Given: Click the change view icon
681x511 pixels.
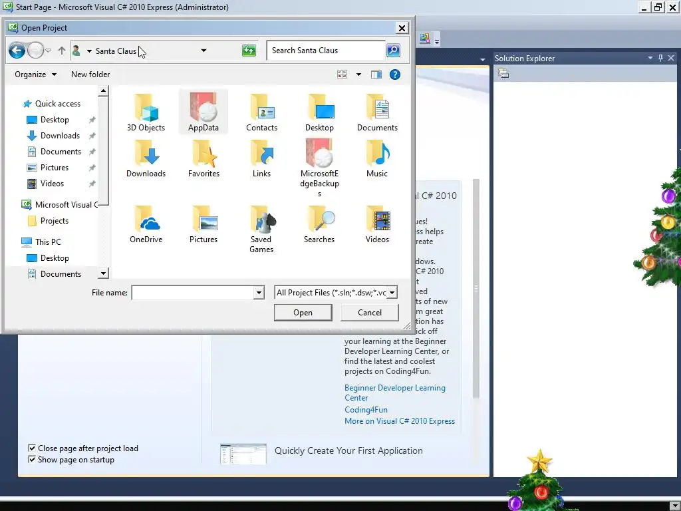Looking at the screenshot, I should click(342, 75).
